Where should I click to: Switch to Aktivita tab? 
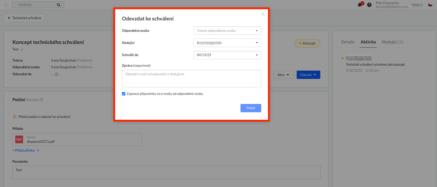click(x=368, y=42)
